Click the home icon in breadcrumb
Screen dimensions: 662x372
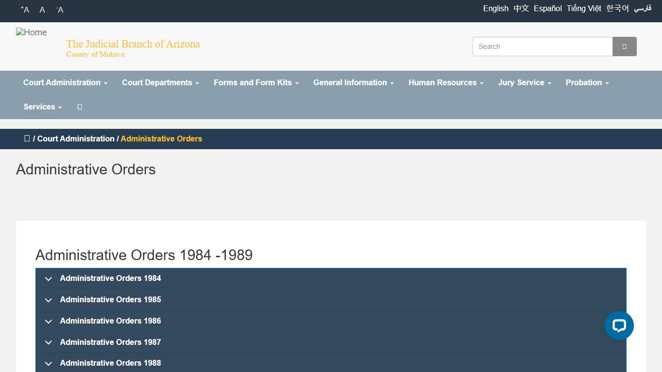(27, 139)
